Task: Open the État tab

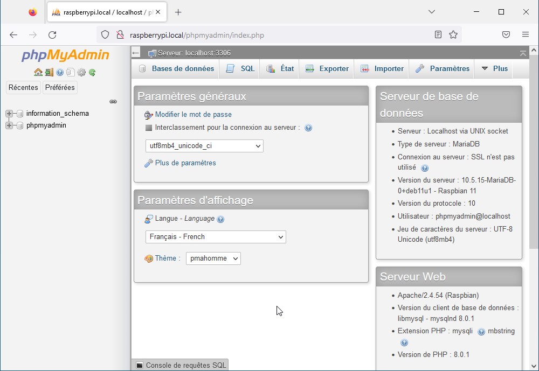Action: click(280, 69)
